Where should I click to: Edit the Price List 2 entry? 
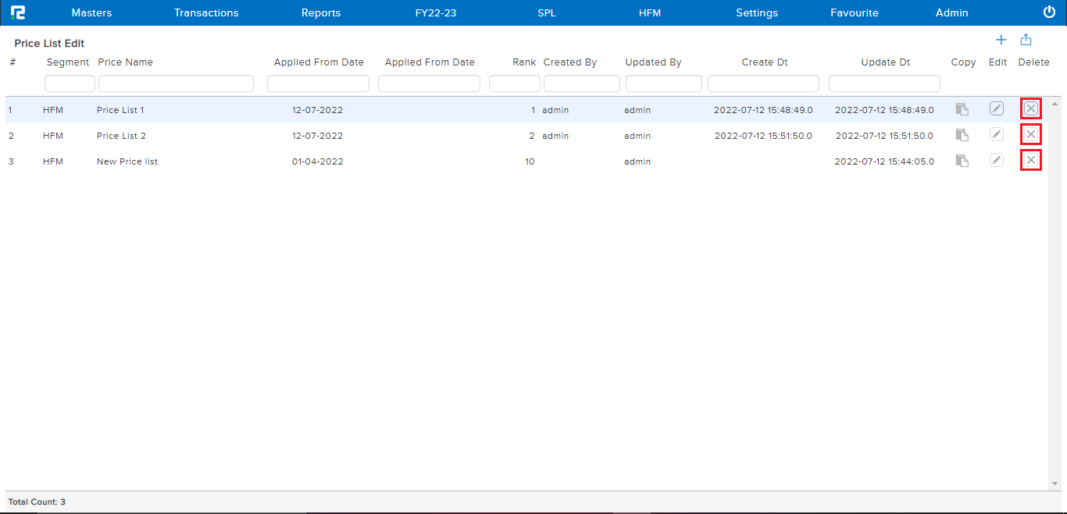coord(997,135)
